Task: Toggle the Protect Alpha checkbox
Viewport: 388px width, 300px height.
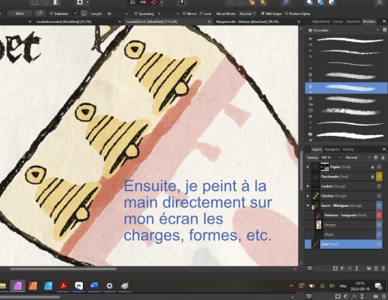Action: tap(286, 13)
